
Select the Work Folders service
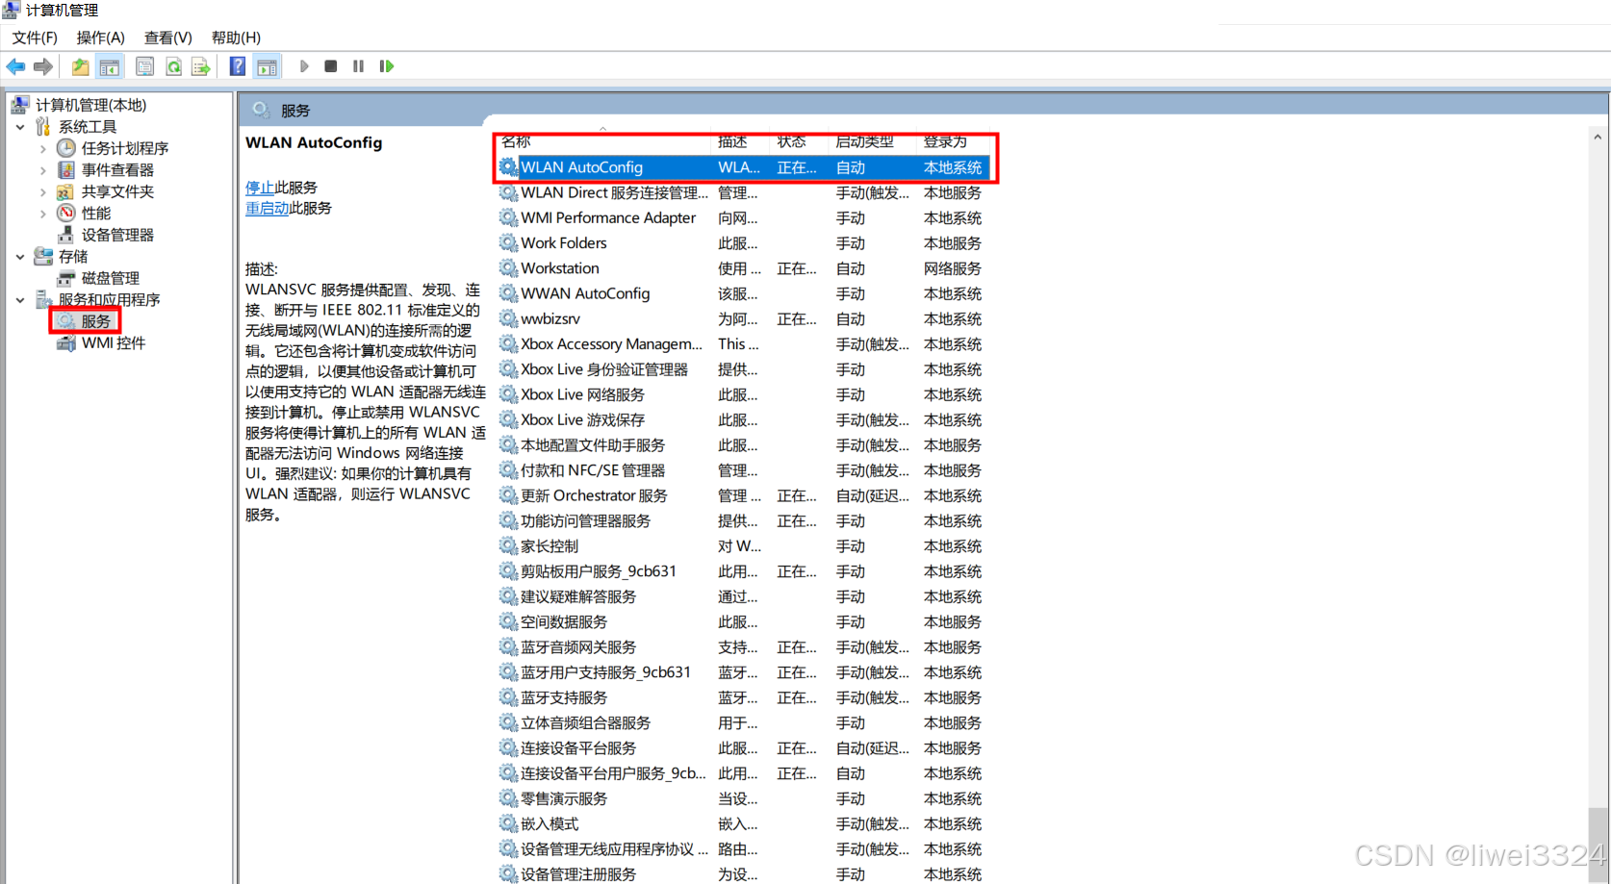743,243
